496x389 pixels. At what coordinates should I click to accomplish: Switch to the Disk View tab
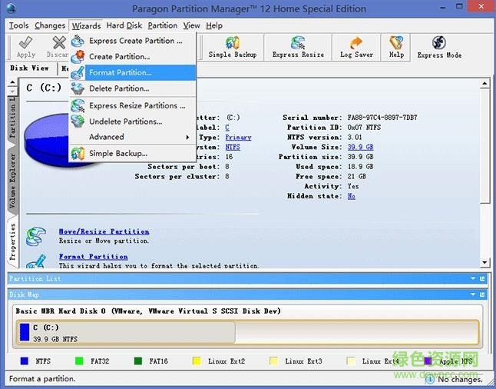coord(30,68)
